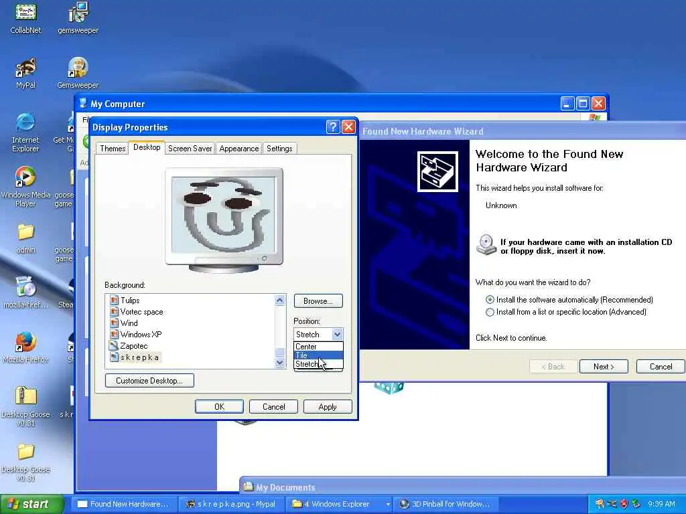Switch to the Themes tab
The width and height of the screenshot is (686, 514).
(x=113, y=149)
